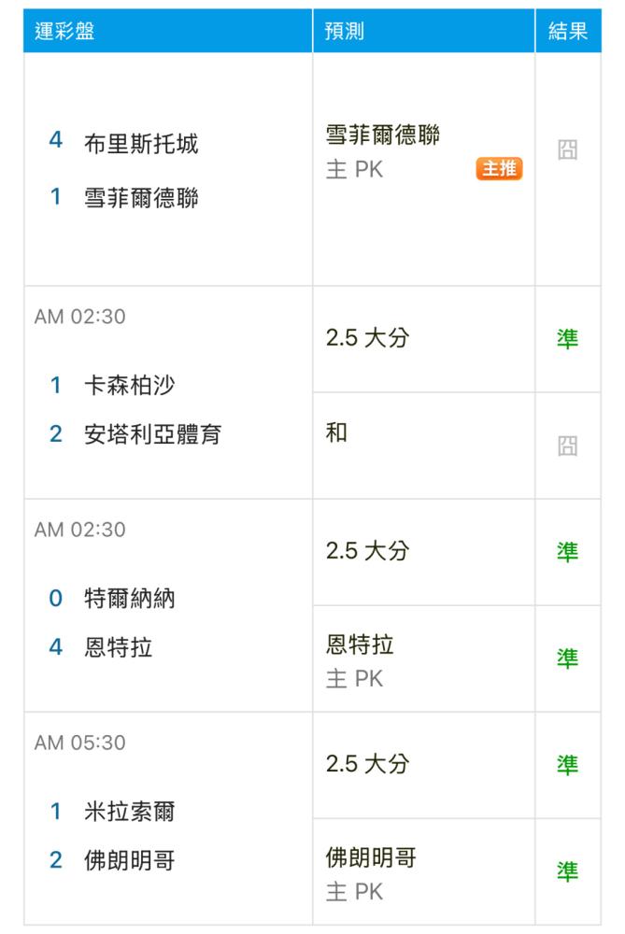Screen dimensions: 625x934
Task: Click green 準 beside 卡森柏沙 2.5 大分
Action: coord(567,339)
